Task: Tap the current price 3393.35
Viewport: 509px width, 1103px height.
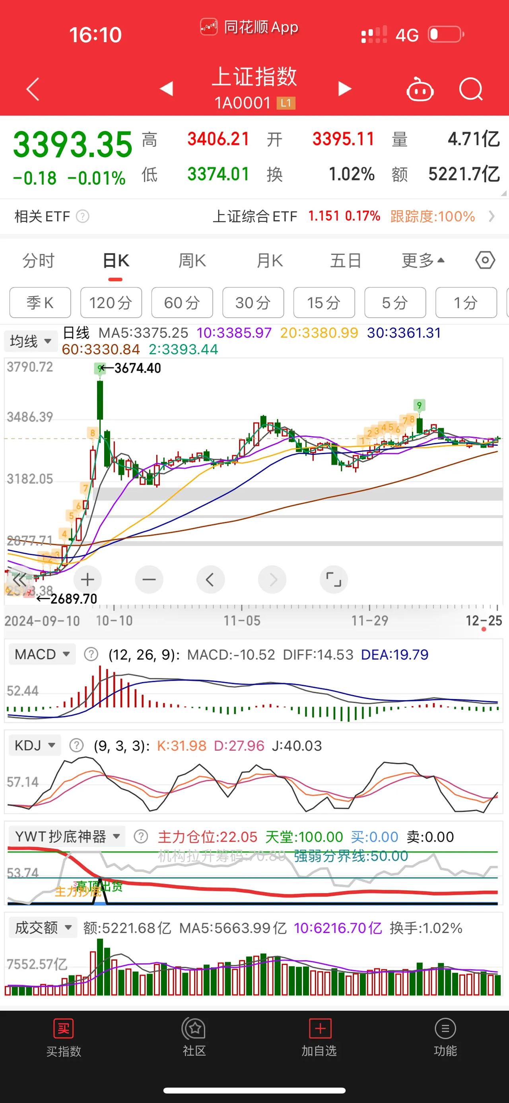Action: 73,145
